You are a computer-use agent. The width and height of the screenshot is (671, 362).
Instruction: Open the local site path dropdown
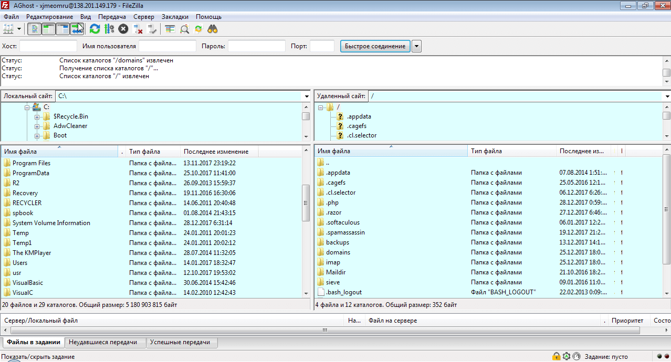point(307,97)
